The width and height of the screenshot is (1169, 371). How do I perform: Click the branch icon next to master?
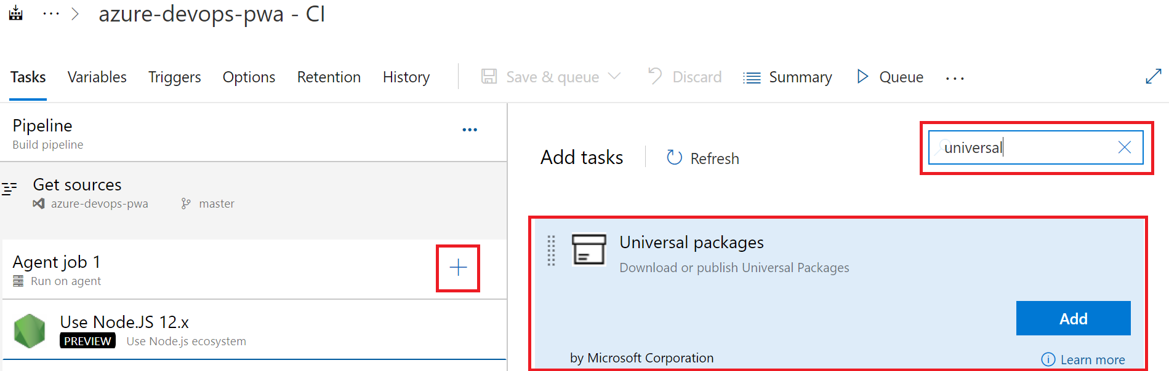[185, 203]
